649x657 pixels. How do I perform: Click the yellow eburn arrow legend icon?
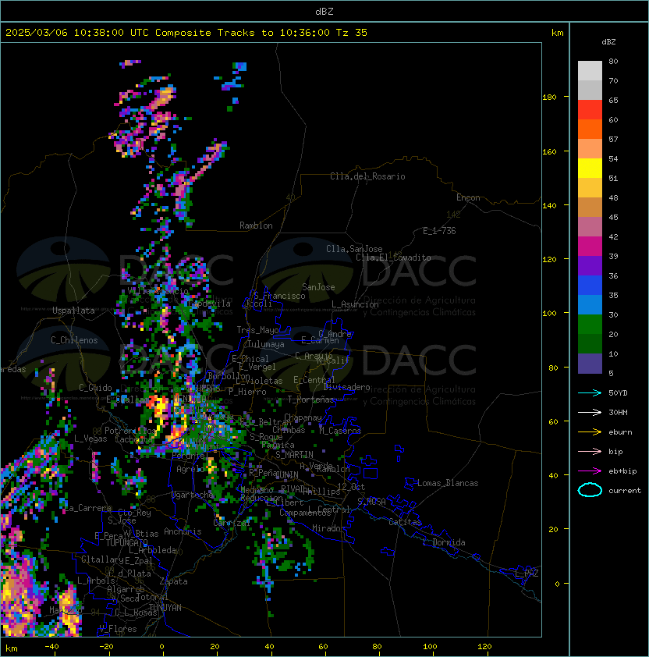pyautogui.click(x=590, y=432)
